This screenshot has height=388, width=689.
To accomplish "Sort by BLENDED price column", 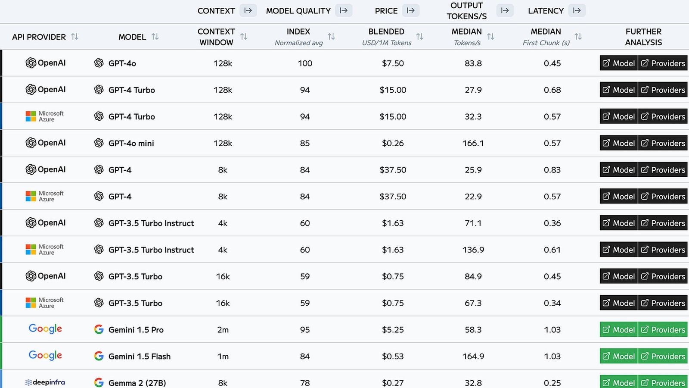I will [x=420, y=37].
